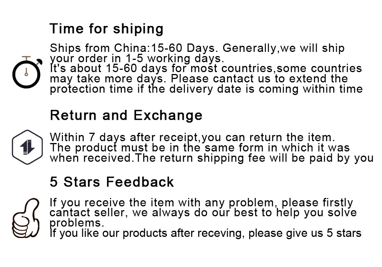This screenshot has height=267, width=382.
Task: Click the "Ships from China:15-60 Days" text
Action: [133, 48]
